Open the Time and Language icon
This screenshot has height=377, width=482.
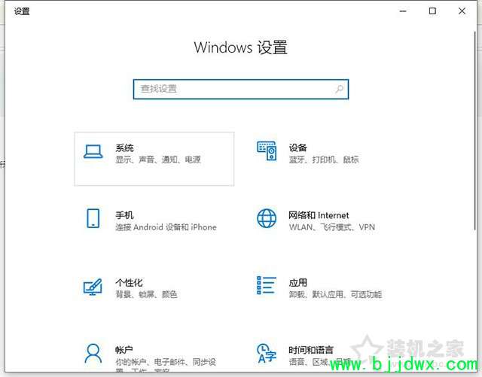coord(267,354)
